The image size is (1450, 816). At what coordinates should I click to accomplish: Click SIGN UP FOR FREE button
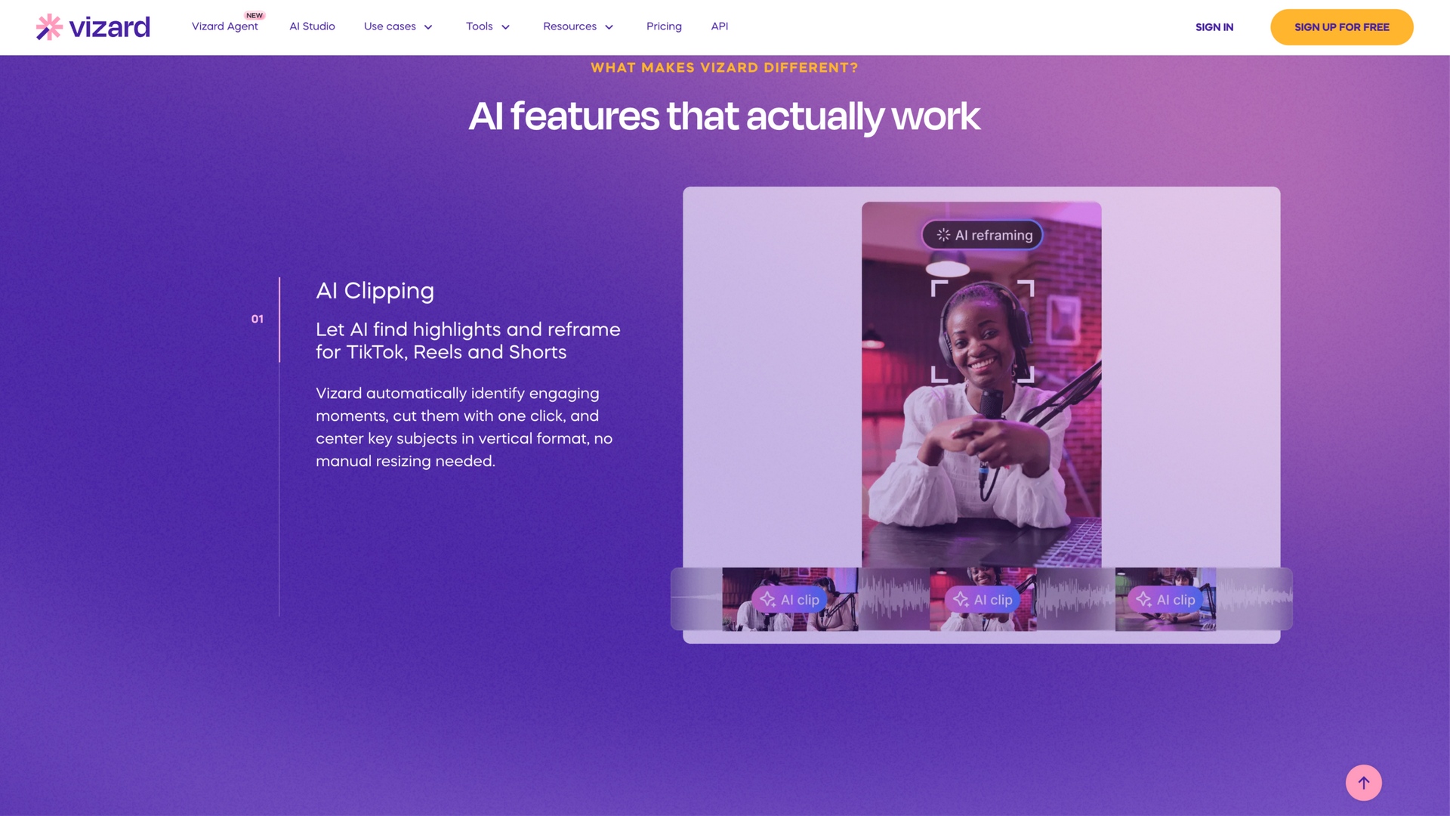pyautogui.click(x=1342, y=27)
